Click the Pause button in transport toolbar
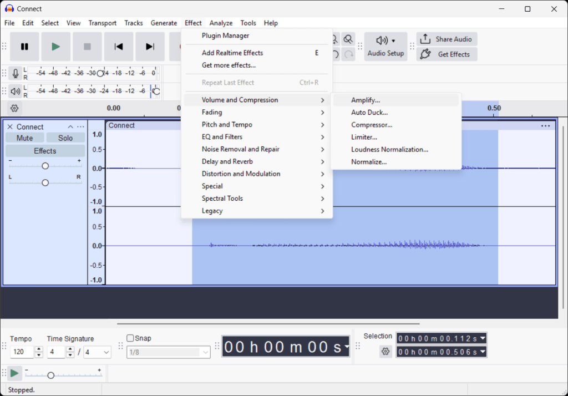 click(24, 47)
